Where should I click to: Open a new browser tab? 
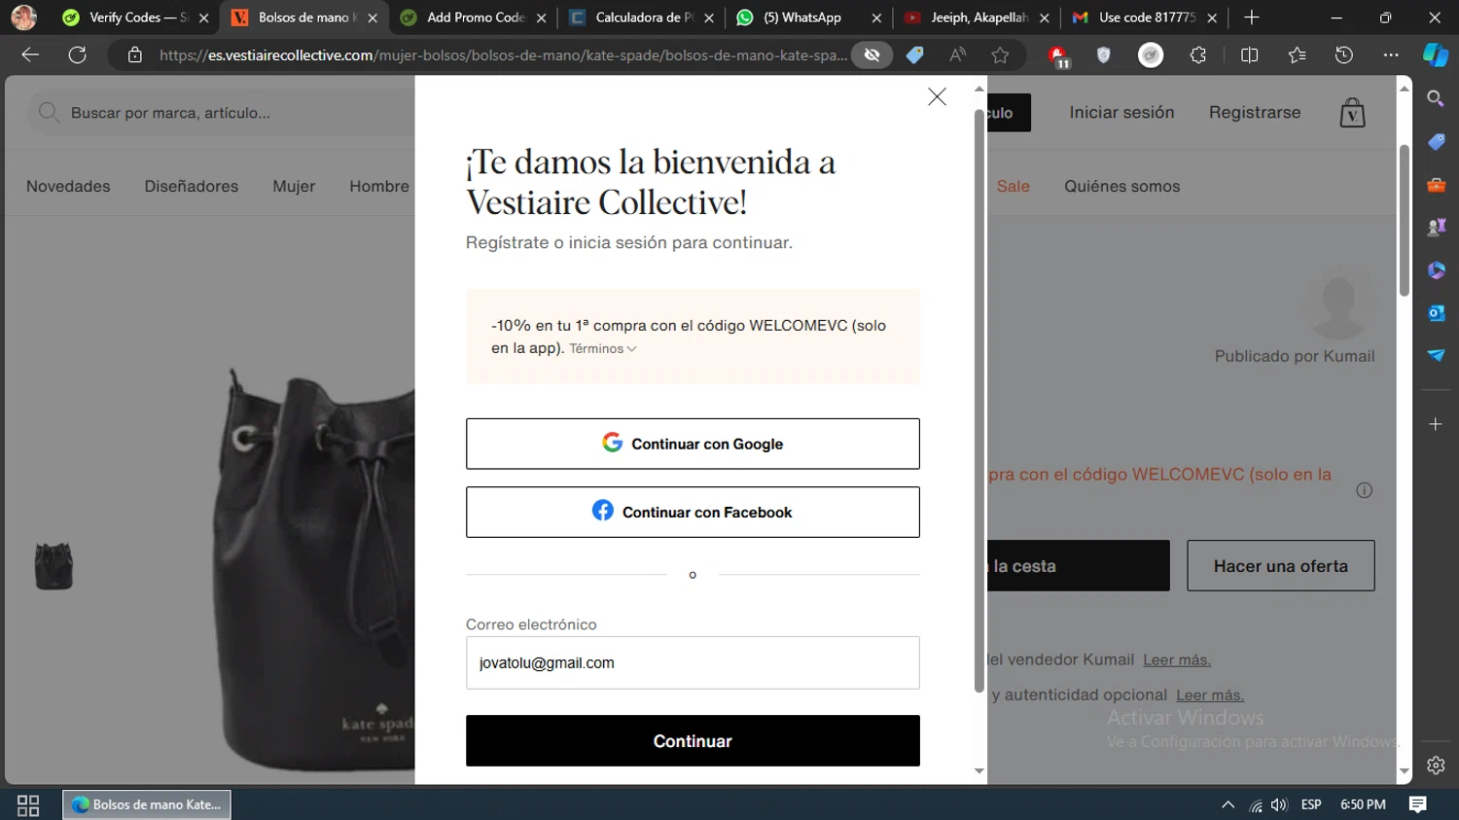pyautogui.click(x=1252, y=18)
